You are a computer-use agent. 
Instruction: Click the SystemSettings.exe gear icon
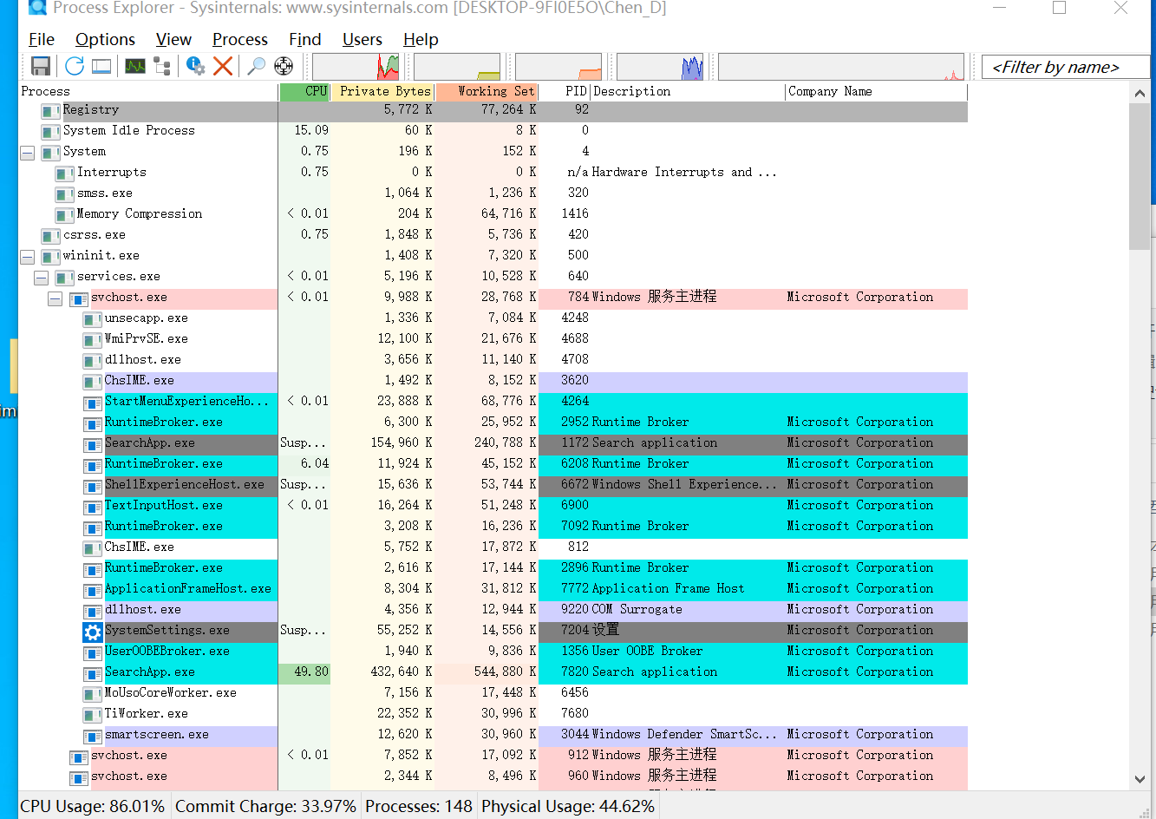pyautogui.click(x=93, y=632)
